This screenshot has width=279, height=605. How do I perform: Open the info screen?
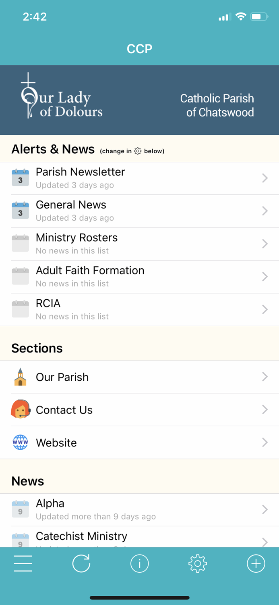(139, 563)
